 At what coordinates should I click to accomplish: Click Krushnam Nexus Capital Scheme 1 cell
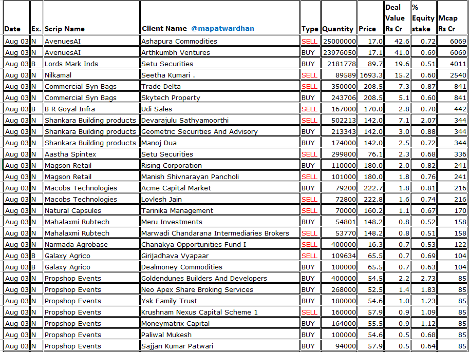pyautogui.click(x=220, y=312)
